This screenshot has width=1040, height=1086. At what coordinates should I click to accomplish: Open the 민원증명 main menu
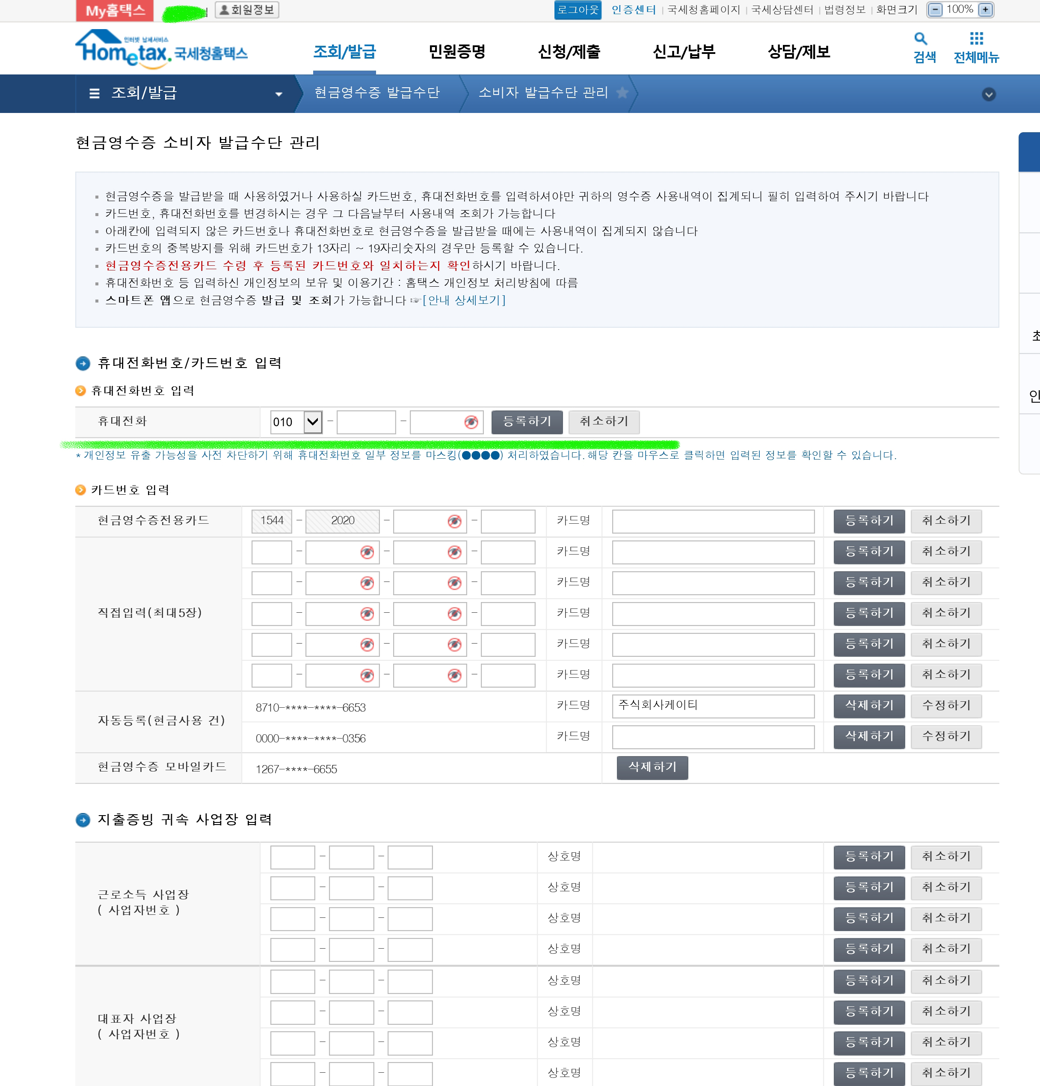pos(456,51)
